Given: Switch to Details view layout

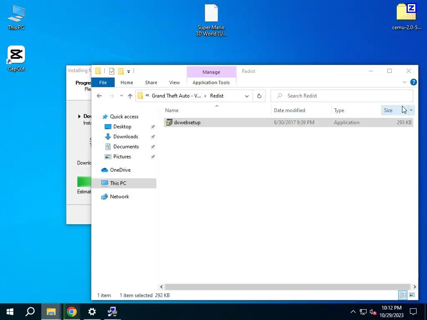Looking at the screenshot, I should click(403, 295).
